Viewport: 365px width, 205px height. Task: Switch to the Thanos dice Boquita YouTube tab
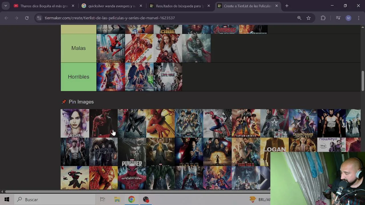[x=41, y=6]
